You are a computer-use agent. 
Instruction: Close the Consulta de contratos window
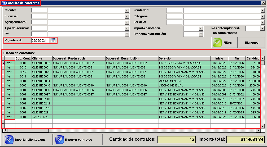pyautogui.click(x=263, y=3)
